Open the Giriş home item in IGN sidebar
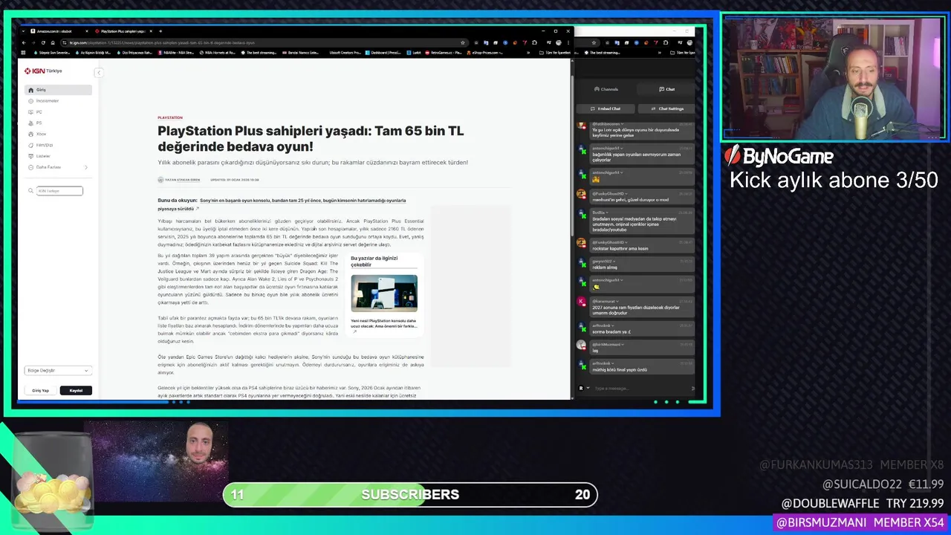The height and width of the screenshot is (535, 951). pos(58,90)
